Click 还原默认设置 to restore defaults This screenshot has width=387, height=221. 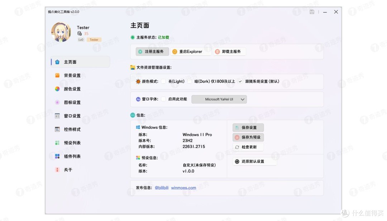[254, 161]
